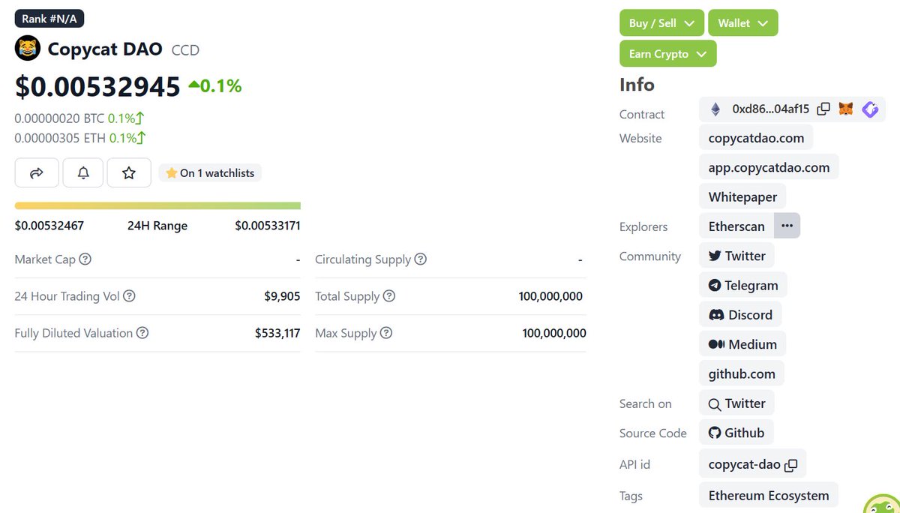Open Total Supply info icon
This screenshot has width=900, height=513.
click(389, 296)
